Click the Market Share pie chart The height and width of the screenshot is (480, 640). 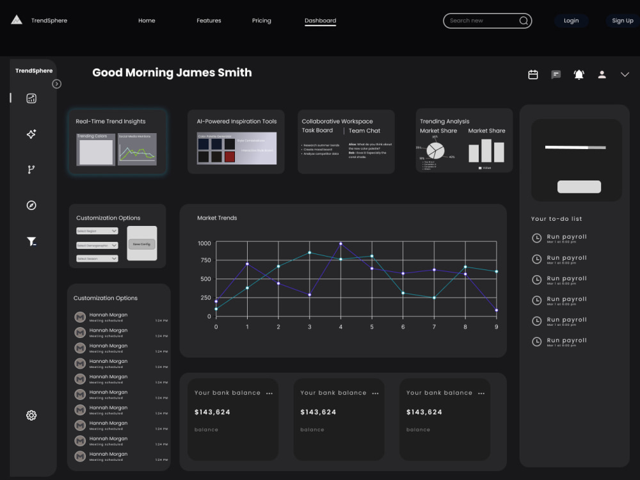point(435,150)
